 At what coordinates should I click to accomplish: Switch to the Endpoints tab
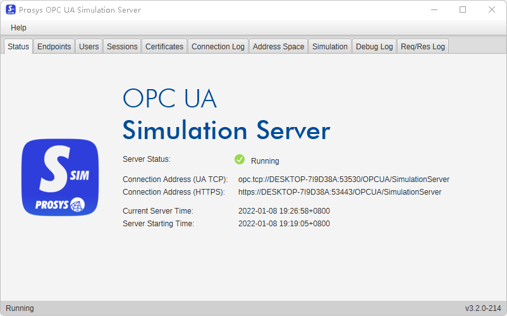click(54, 47)
